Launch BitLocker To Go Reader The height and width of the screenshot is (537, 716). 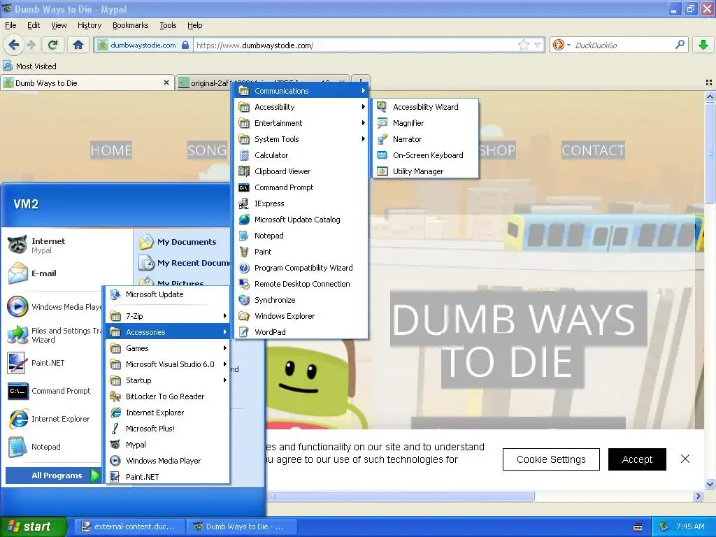(168, 396)
